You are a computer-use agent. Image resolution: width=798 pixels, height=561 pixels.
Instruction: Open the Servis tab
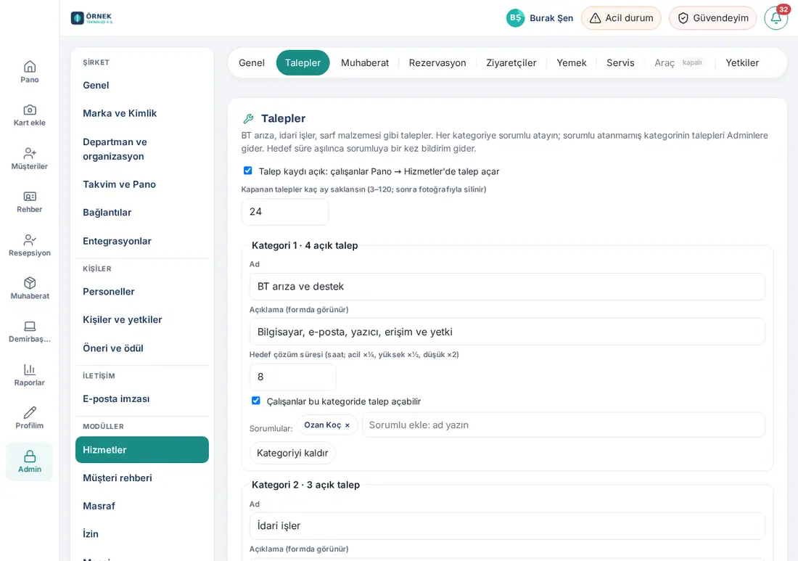click(620, 62)
